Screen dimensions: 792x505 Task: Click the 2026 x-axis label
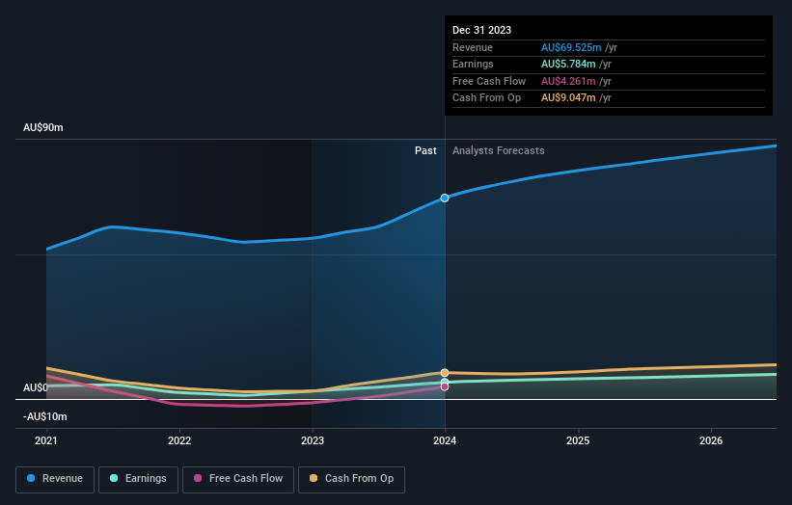coord(711,440)
